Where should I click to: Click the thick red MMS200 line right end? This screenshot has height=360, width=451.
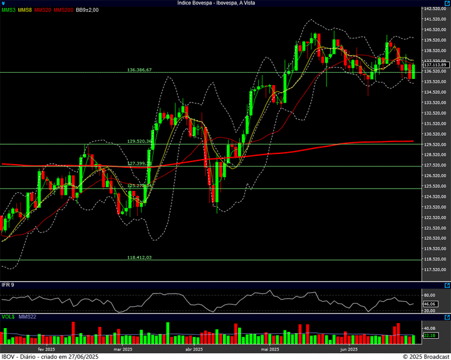412,141
